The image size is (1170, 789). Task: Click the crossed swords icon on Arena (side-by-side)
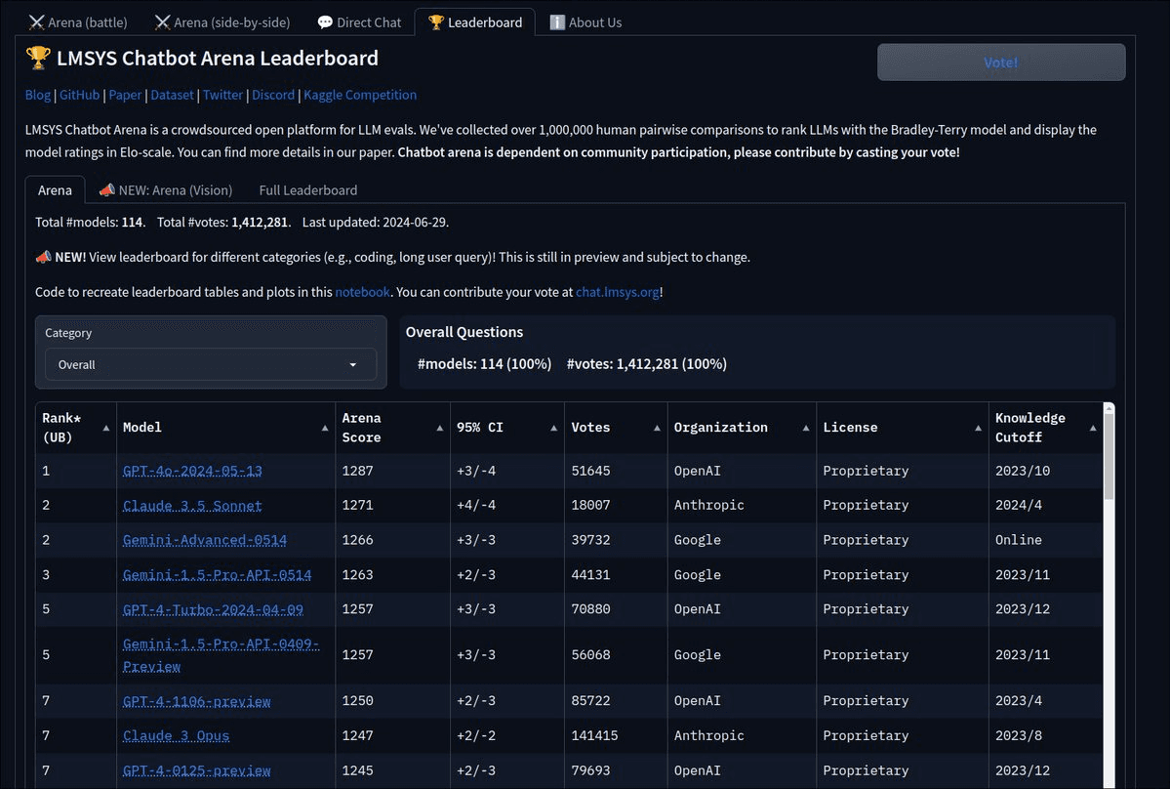pyautogui.click(x=162, y=22)
